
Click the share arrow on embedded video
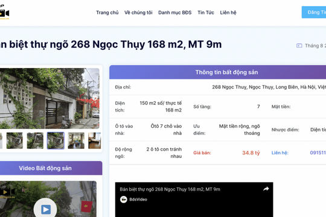coord(266,189)
